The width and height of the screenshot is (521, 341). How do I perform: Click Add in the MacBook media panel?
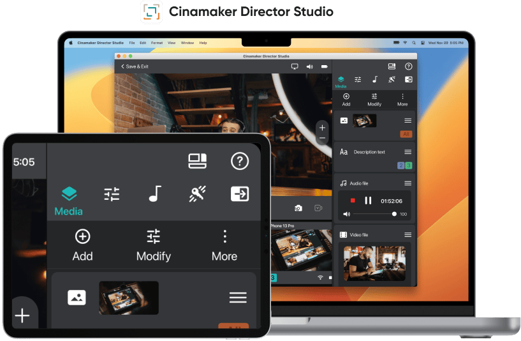coord(346,100)
